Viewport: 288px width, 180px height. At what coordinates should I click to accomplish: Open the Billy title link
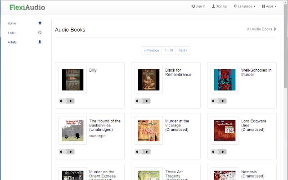[93, 70]
